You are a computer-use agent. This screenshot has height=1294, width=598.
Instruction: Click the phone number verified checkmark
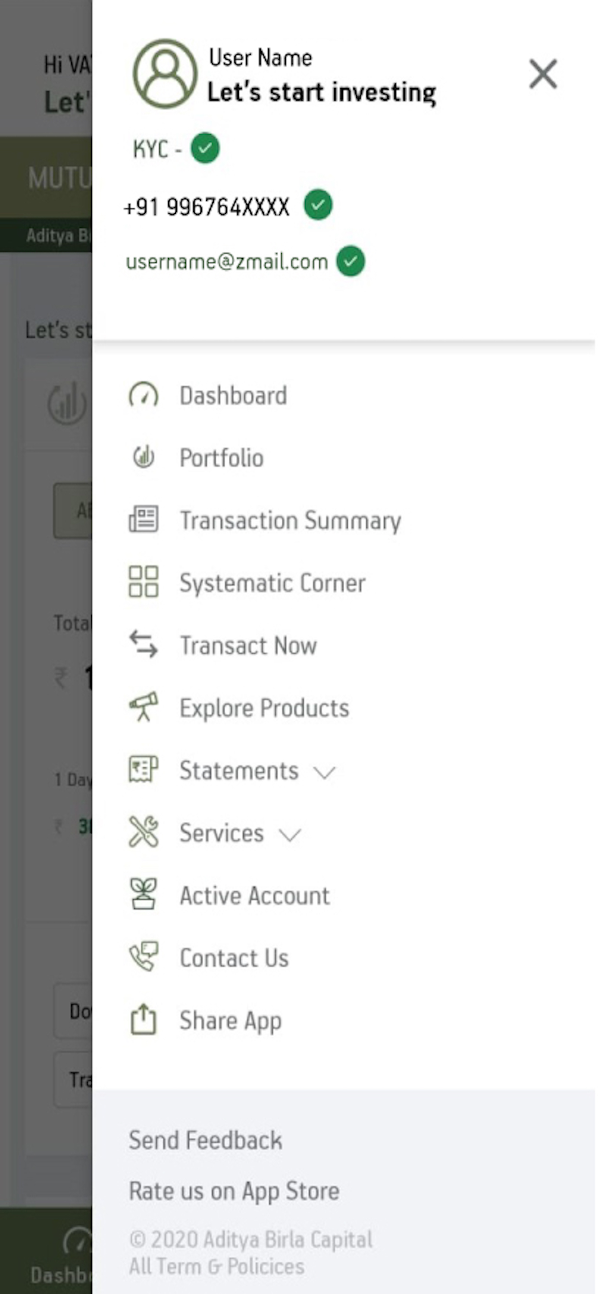click(x=318, y=205)
